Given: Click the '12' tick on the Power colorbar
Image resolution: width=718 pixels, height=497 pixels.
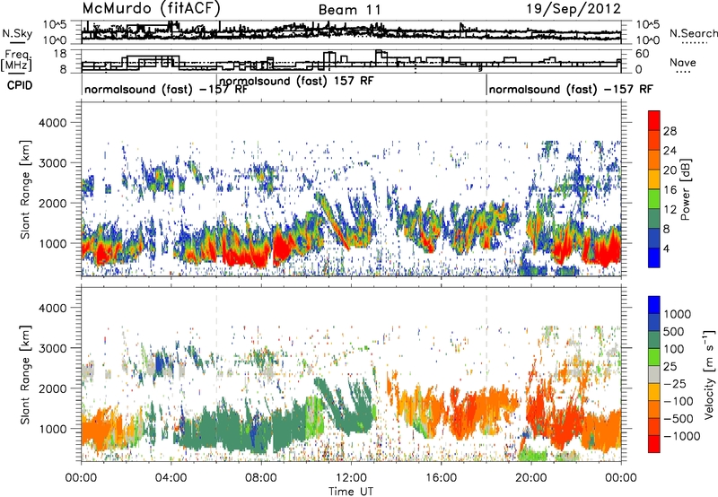Looking at the screenshot, I should pos(670,210).
